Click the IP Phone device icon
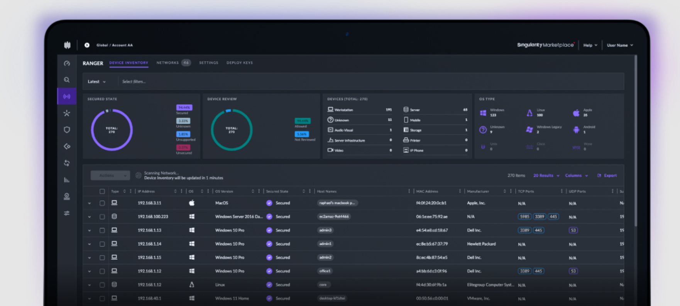680x306 pixels. pyautogui.click(x=406, y=150)
